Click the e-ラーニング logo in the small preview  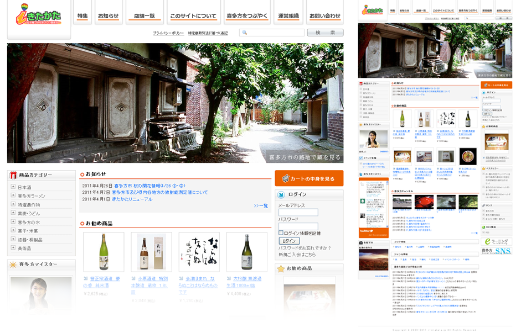(x=497, y=241)
